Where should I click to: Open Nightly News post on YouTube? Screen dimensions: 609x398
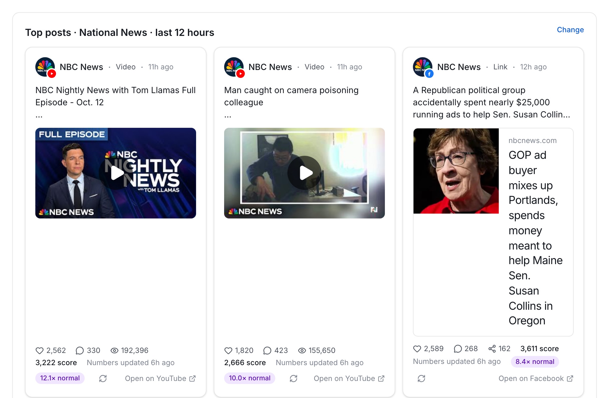[x=160, y=379]
